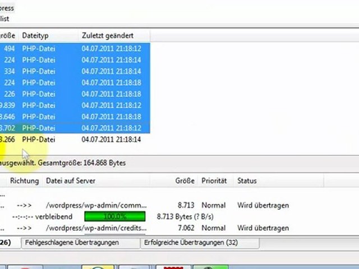Click the upload direction arrow for credits transfer

(x=25, y=228)
